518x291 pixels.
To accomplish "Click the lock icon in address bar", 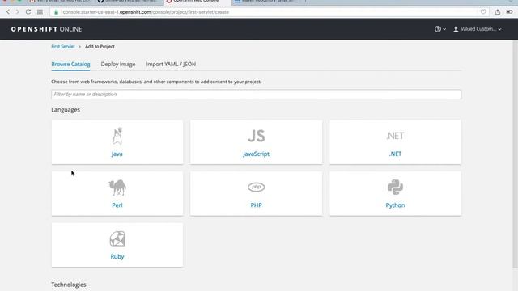I will pos(56,12).
